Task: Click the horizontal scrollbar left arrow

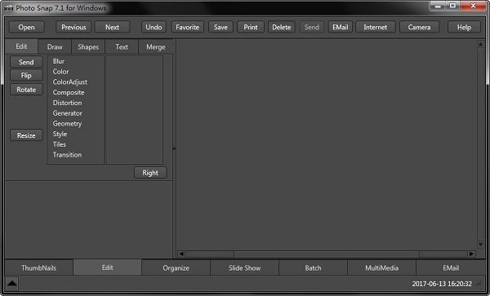Action: pyautogui.click(x=181, y=254)
